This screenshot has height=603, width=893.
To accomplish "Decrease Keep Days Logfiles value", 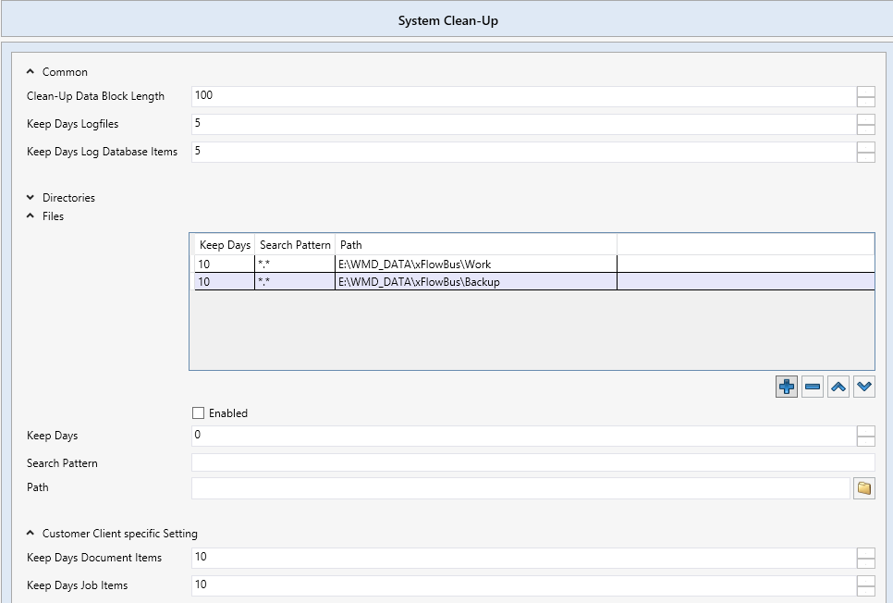I will pyautogui.click(x=866, y=130).
